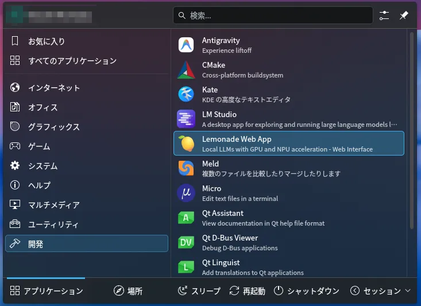Click 'Debug D-Bus applications' description
Viewport: 421px width, 306px height.
240,248
